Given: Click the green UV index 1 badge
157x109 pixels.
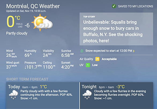Looking at the screenshot, I should [88, 65].
